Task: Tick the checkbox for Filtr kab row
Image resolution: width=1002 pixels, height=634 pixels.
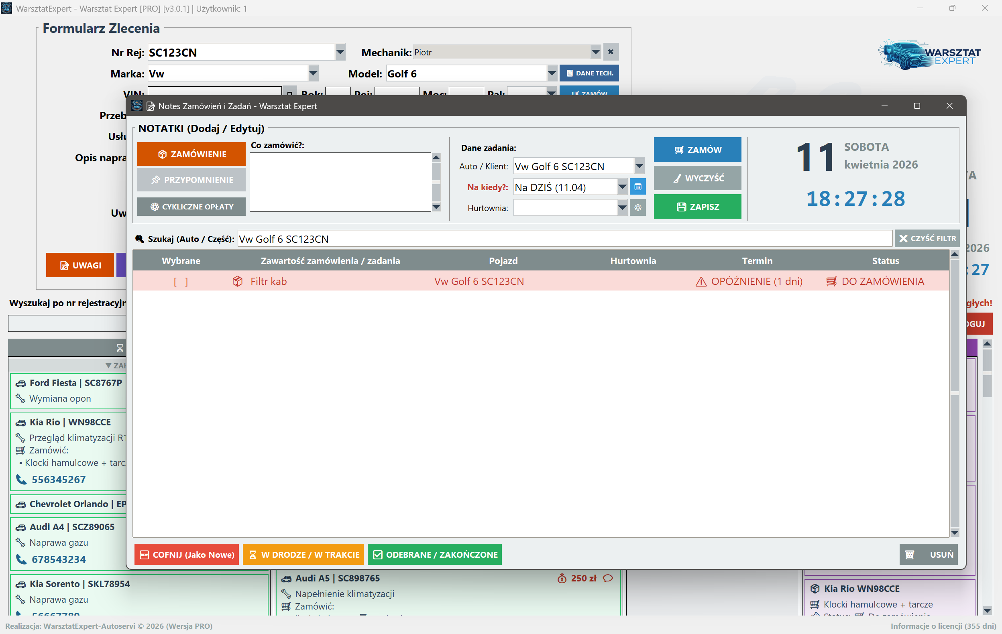Action: [181, 282]
